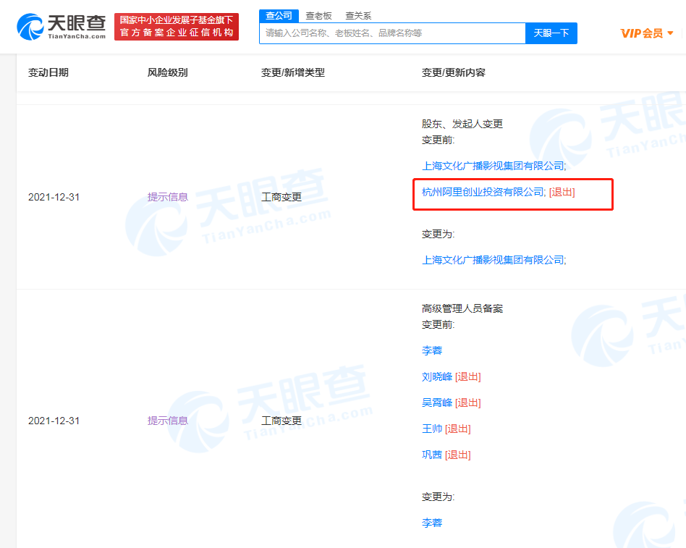Screen dimensions: 686x548
Task: Click the 风险级别 column header
Action: click(x=168, y=72)
